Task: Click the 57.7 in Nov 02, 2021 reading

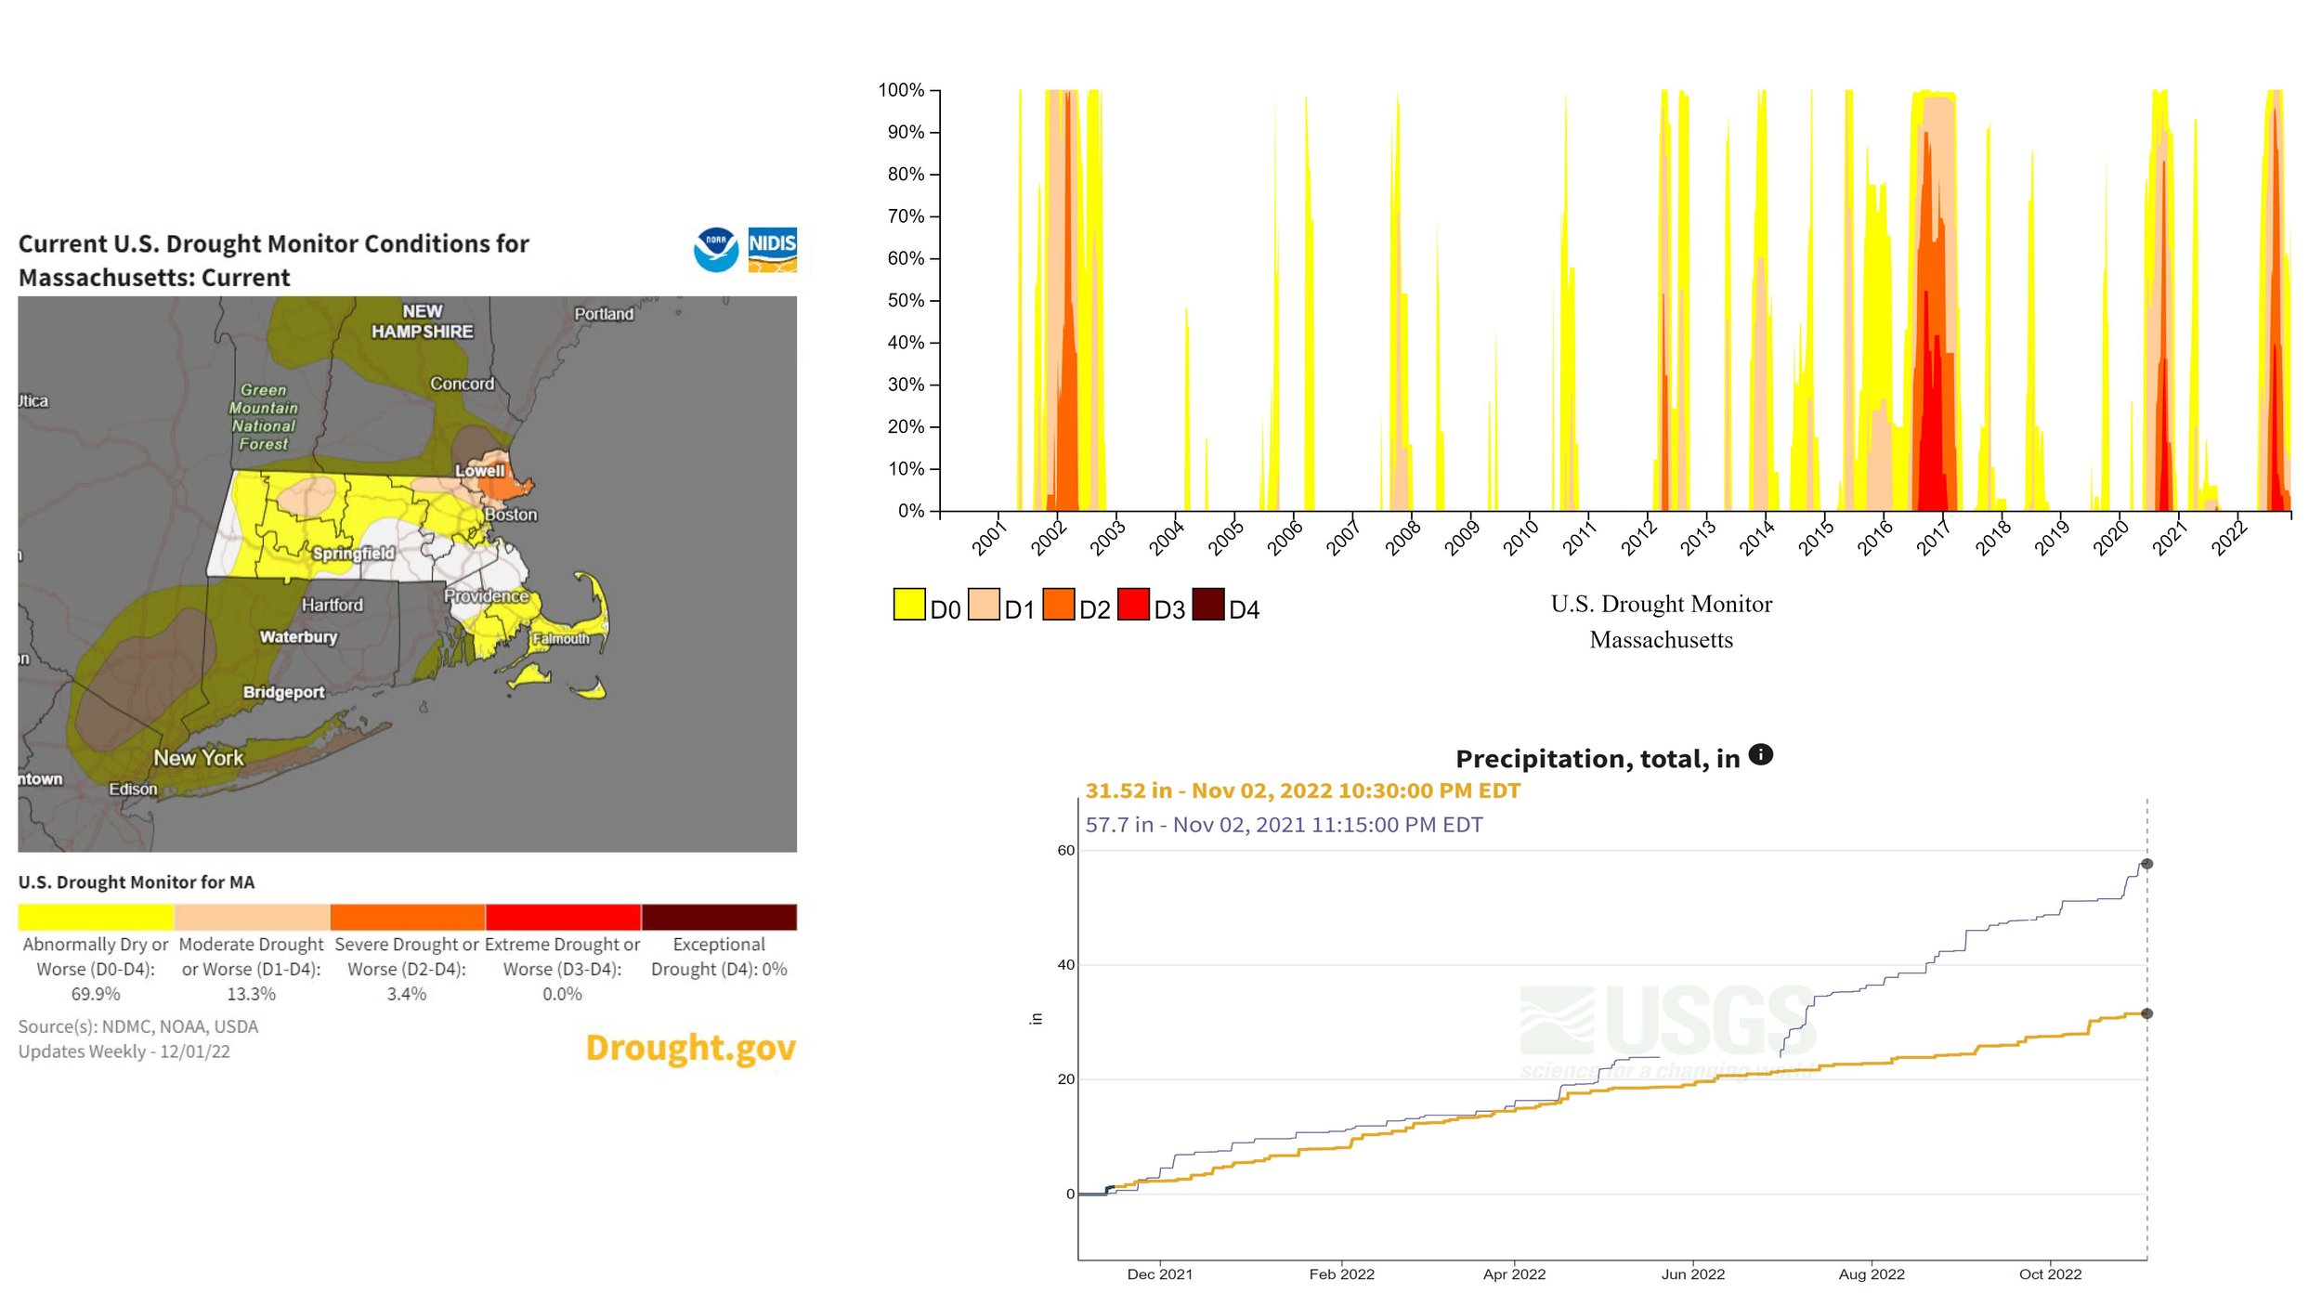Action: pos(1284,825)
